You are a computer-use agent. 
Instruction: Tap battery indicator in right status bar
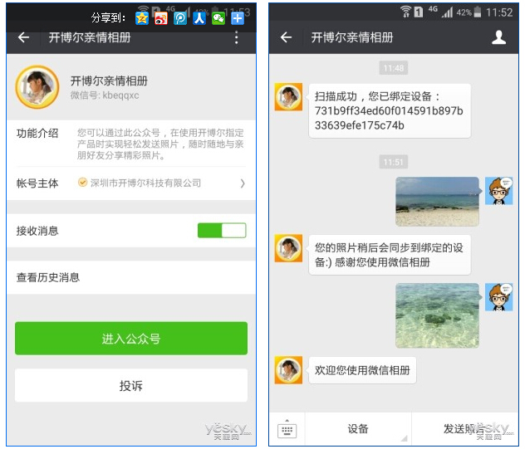click(478, 12)
